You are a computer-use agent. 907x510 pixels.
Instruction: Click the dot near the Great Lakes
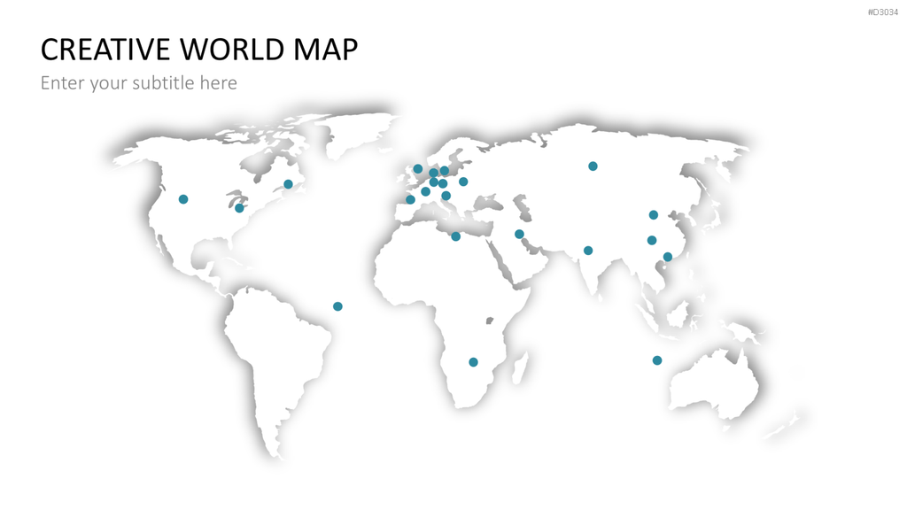coord(239,208)
